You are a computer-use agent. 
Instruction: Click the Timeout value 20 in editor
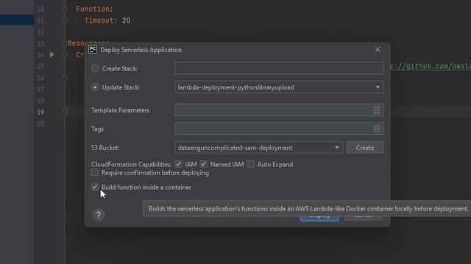click(126, 21)
